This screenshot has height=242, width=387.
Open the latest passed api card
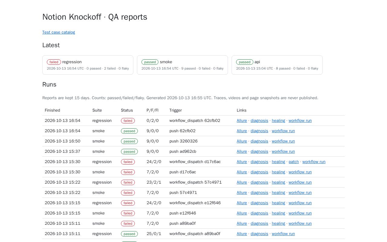tap(277, 65)
